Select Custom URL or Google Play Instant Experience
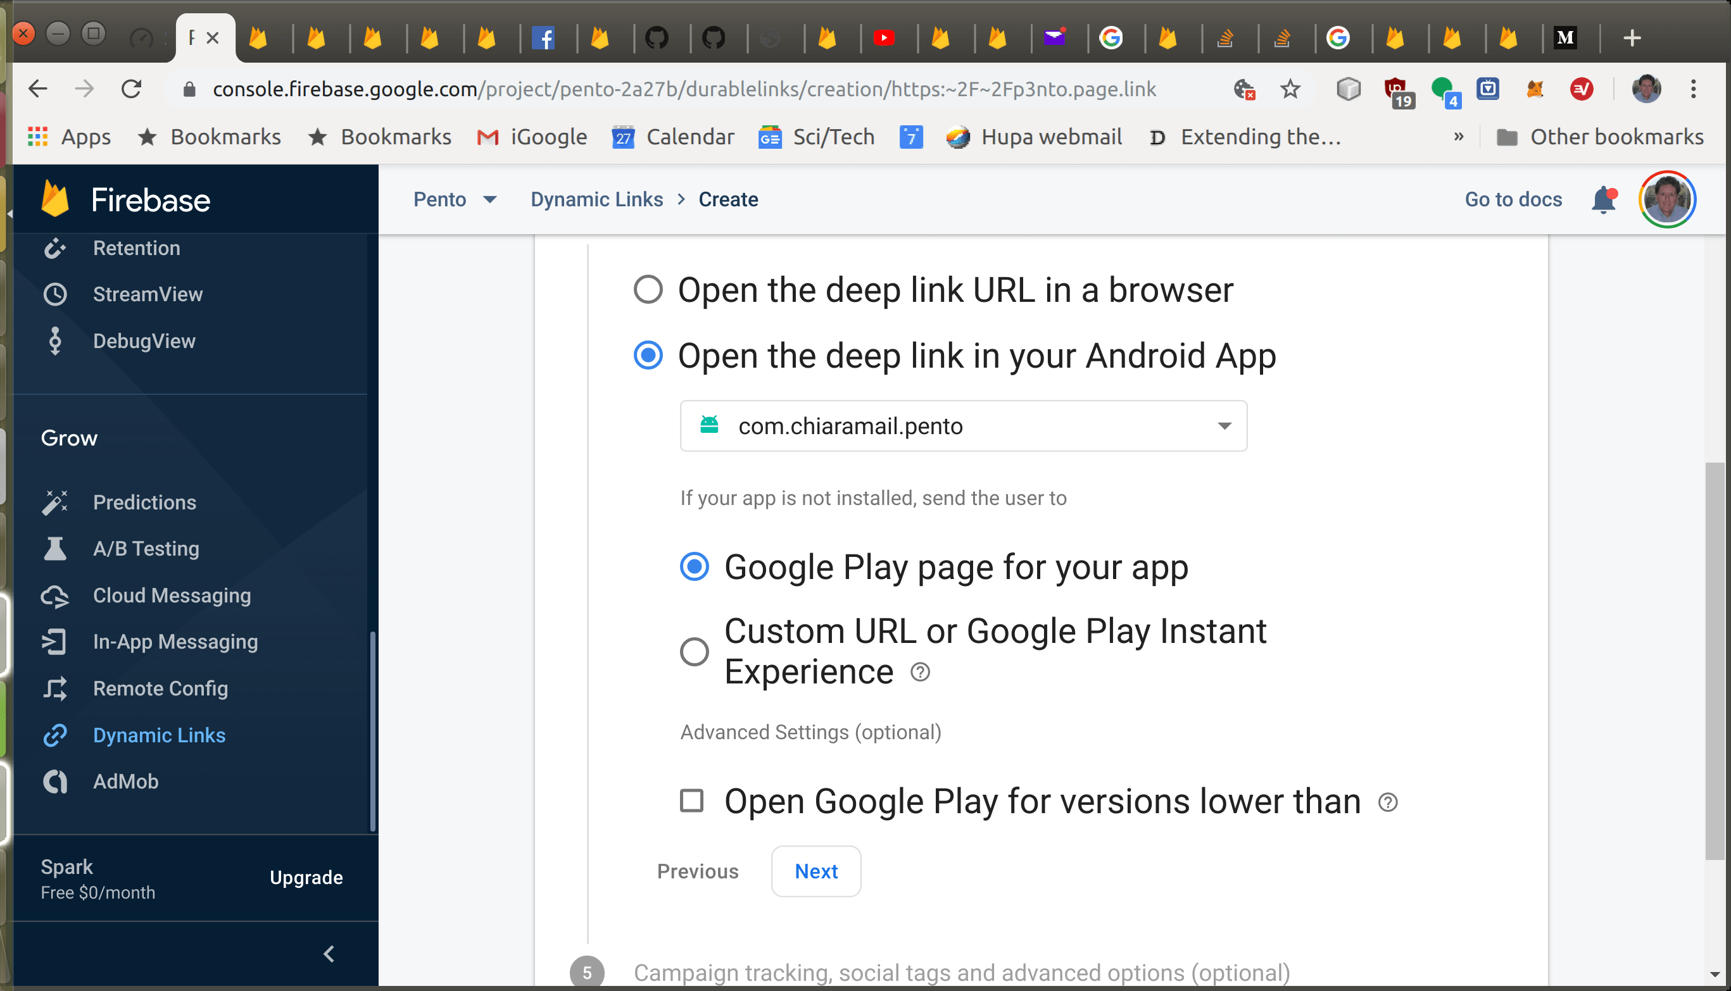This screenshot has width=1731, height=991. point(694,651)
